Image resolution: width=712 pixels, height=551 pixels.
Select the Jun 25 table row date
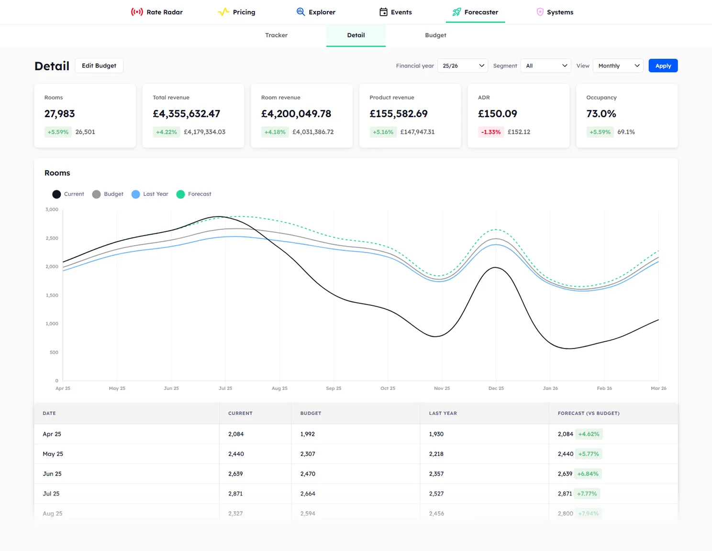(x=52, y=474)
